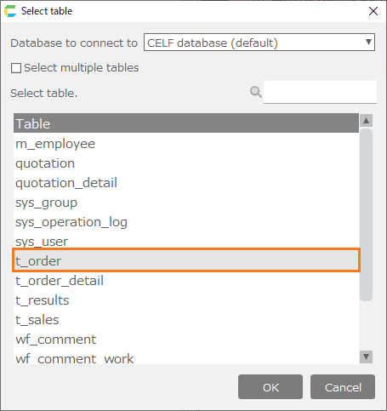Select the quotation table row

pos(186,163)
